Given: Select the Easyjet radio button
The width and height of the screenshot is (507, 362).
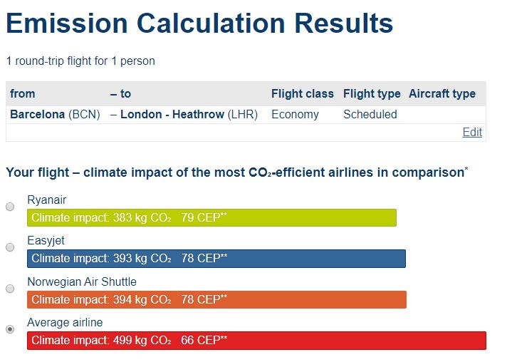Looking at the screenshot, I should (10, 247).
